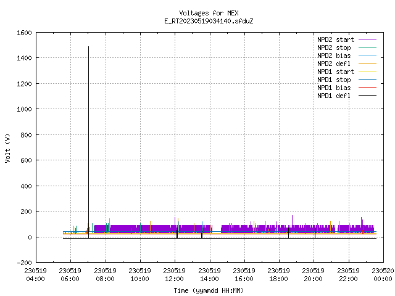Click the 800 y-axis tick label
Viewport: 395px width, 296px height.
click(26, 135)
